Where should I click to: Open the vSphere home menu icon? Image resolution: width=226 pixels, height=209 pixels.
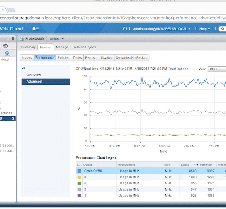35,29
